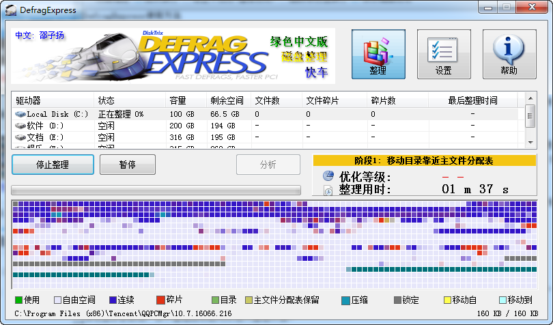Sort by 文件碎片 column header
The image size is (553, 325).
tap(335, 100)
